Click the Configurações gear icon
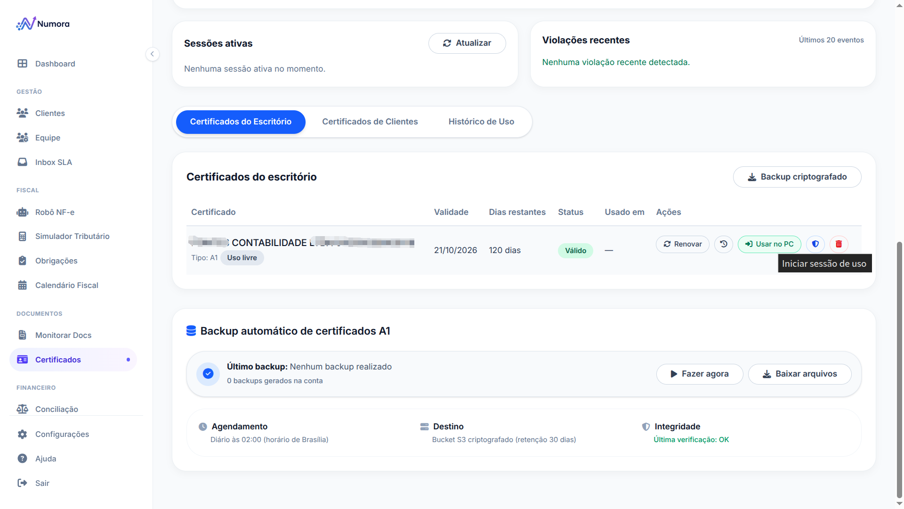 pos(22,434)
